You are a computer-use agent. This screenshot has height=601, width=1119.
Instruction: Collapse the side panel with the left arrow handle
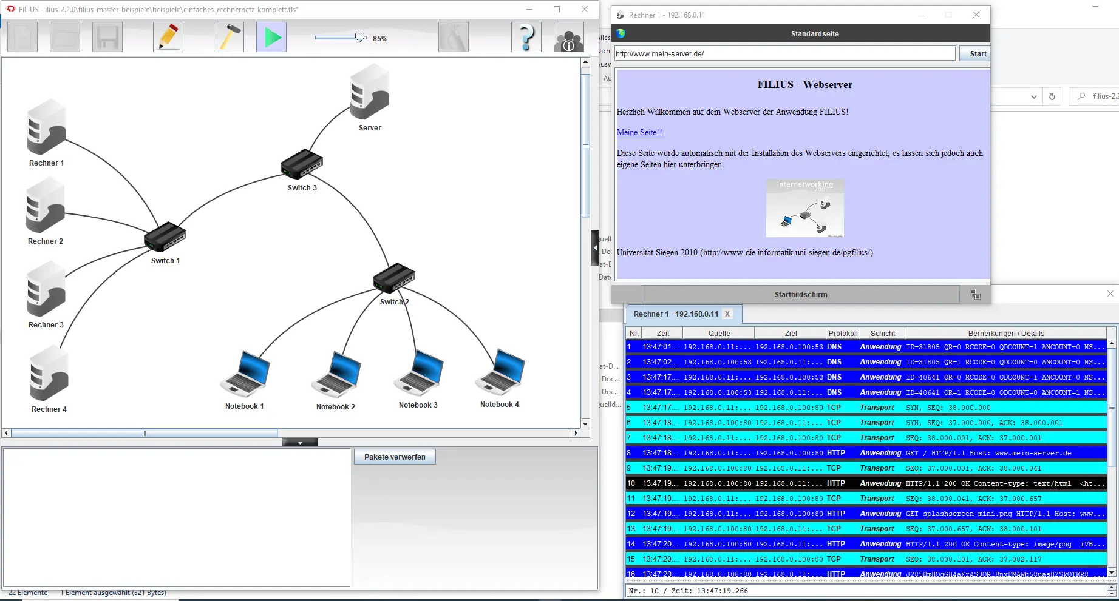[x=594, y=247]
